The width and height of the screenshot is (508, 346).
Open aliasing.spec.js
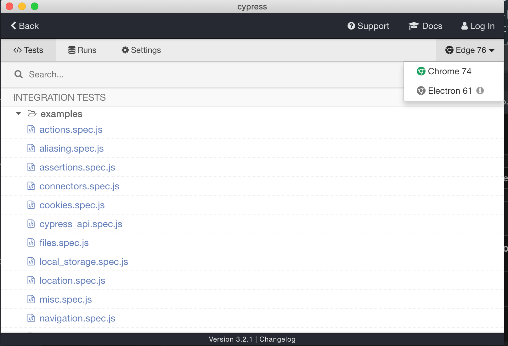click(x=71, y=148)
